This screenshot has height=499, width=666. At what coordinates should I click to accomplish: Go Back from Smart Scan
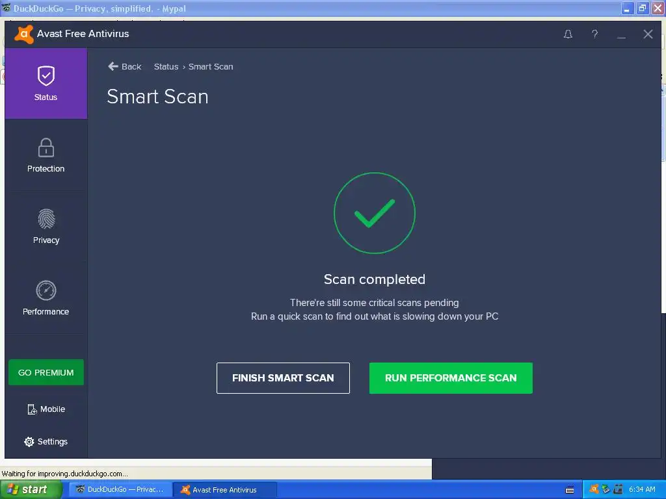click(x=124, y=67)
